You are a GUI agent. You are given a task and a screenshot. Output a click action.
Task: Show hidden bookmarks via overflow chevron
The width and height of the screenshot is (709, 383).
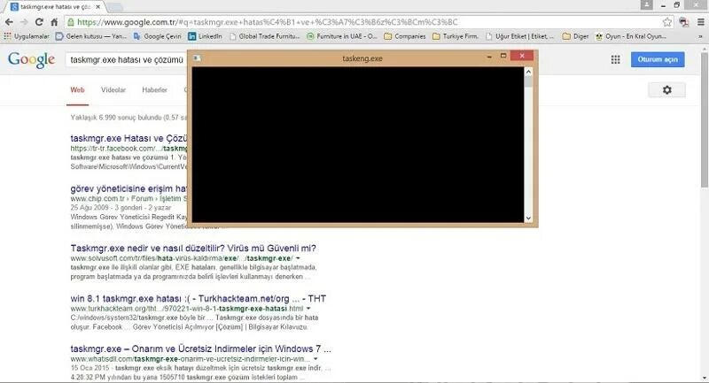pos(700,36)
